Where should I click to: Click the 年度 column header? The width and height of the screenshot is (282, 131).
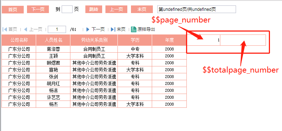click(169, 40)
